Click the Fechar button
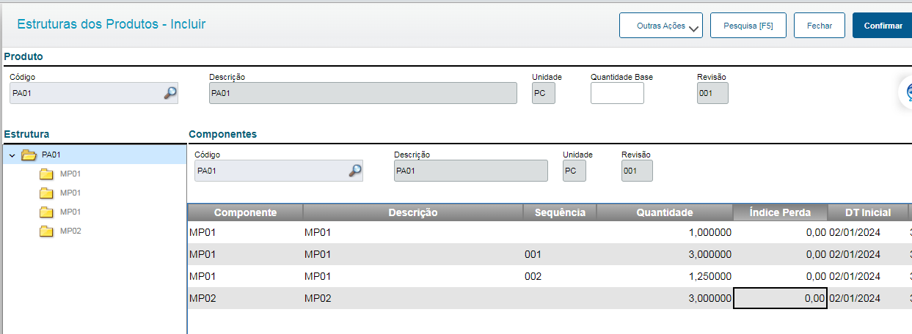The width and height of the screenshot is (912, 334). tap(820, 26)
